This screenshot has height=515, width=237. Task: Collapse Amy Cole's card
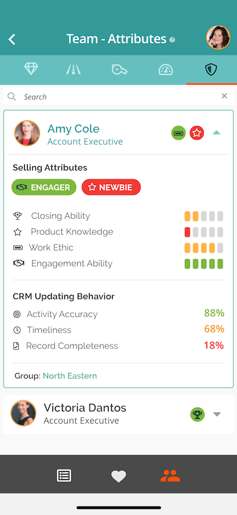pyautogui.click(x=216, y=133)
